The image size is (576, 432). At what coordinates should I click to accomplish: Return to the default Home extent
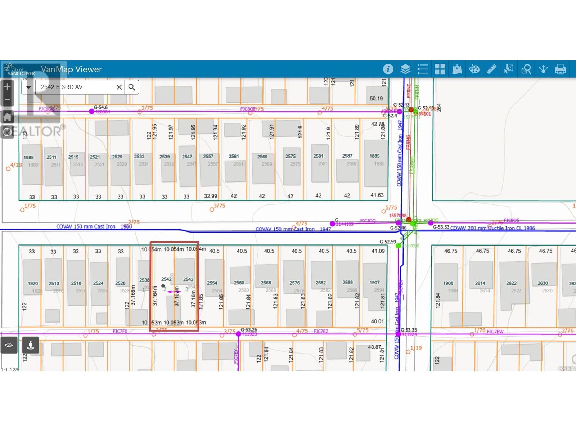click(7, 116)
